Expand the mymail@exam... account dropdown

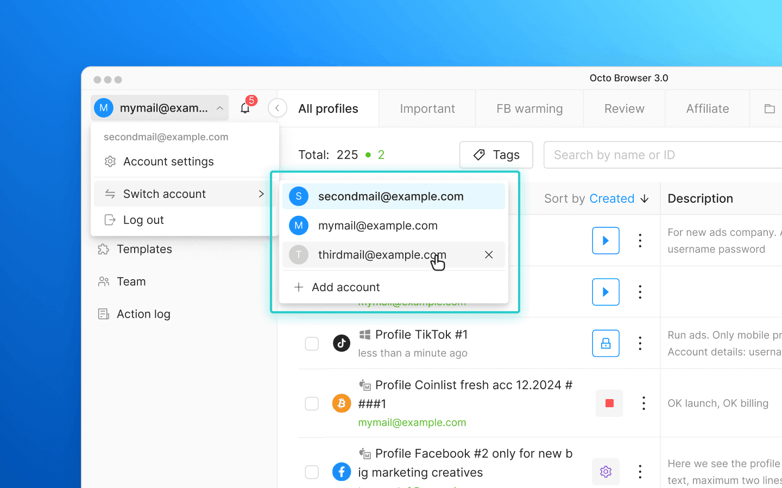click(160, 108)
